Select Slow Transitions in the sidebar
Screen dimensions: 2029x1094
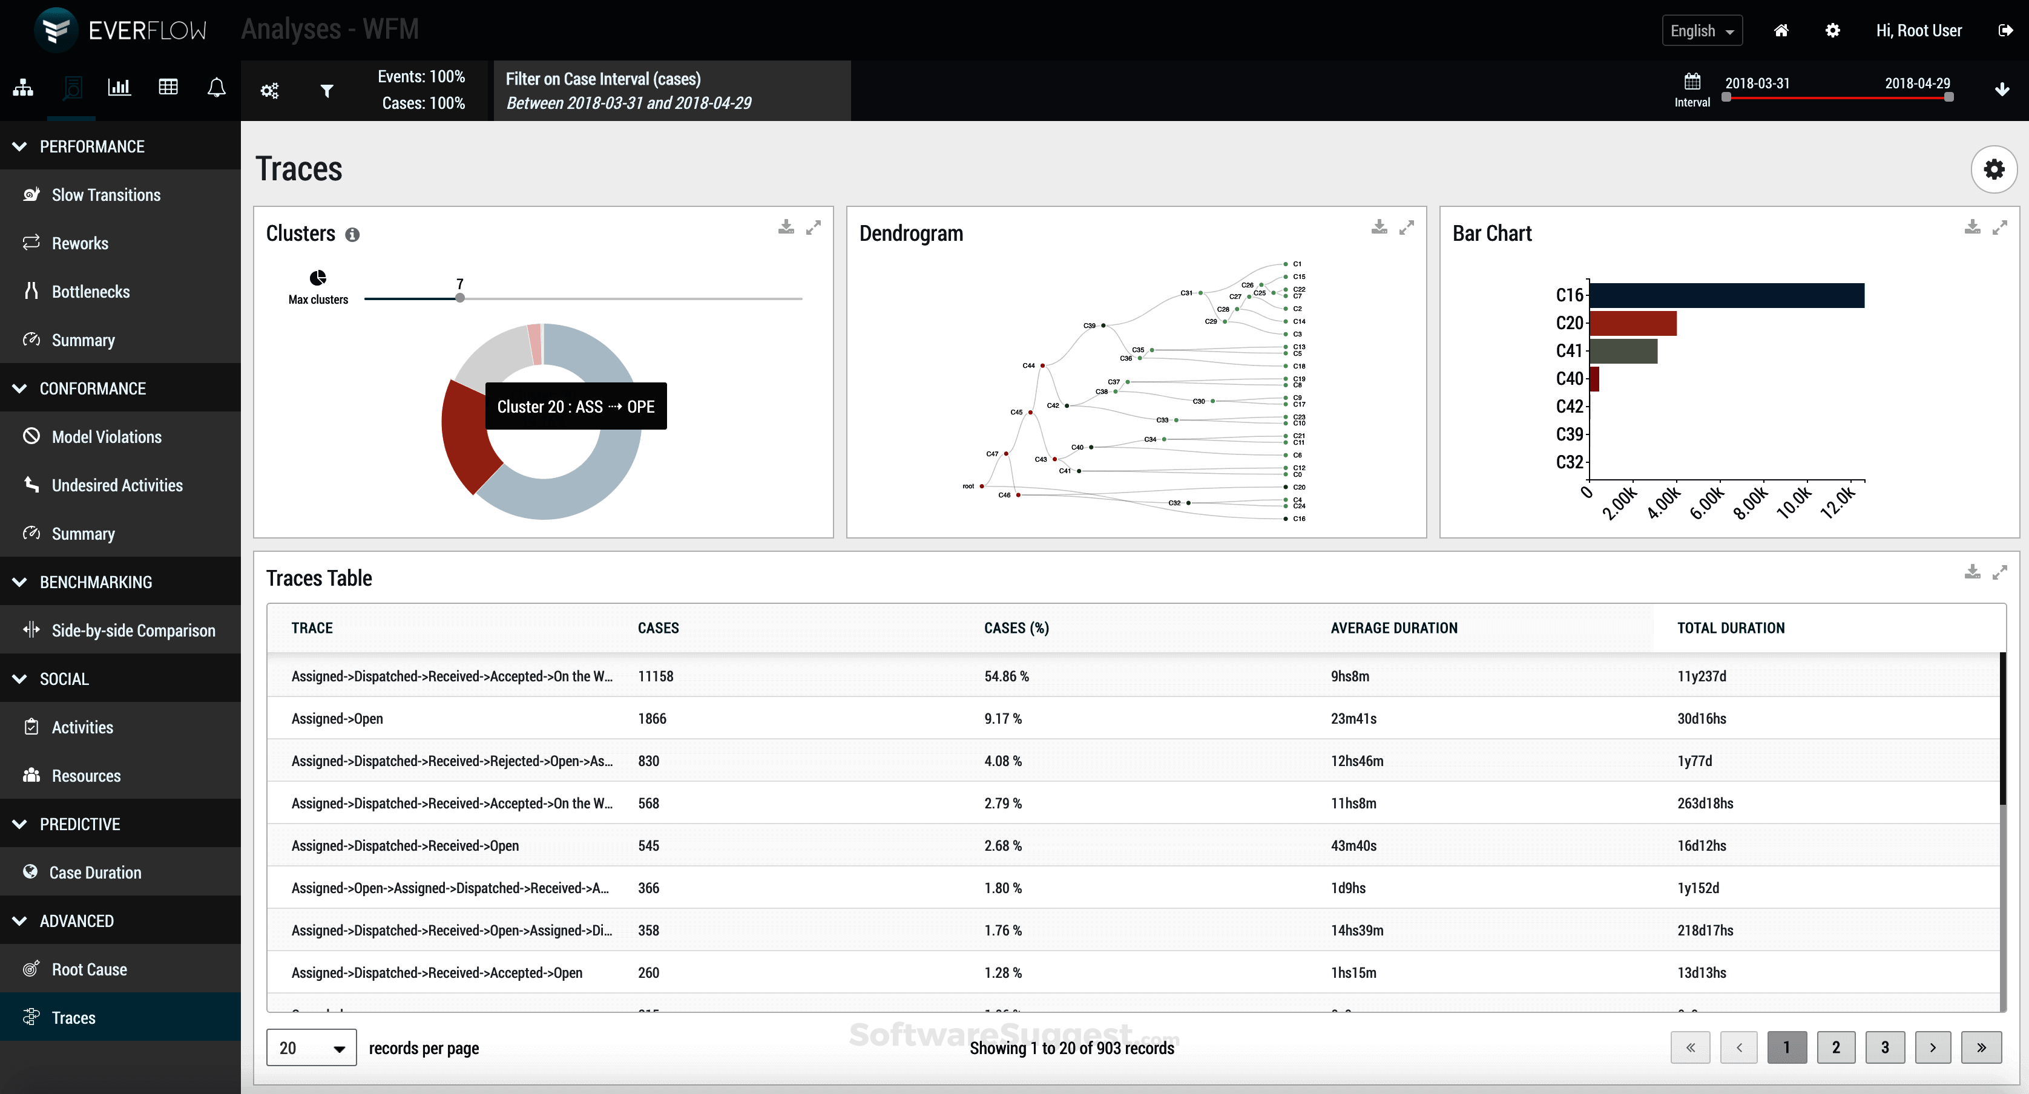[107, 195]
